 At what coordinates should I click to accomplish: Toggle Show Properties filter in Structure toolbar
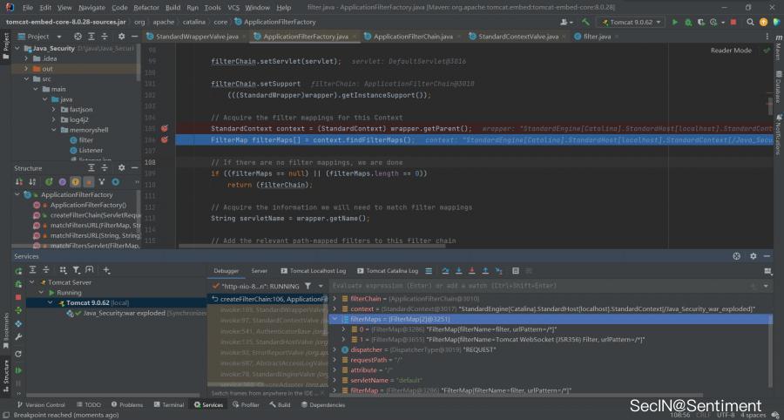pyautogui.click(x=62, y=182)
